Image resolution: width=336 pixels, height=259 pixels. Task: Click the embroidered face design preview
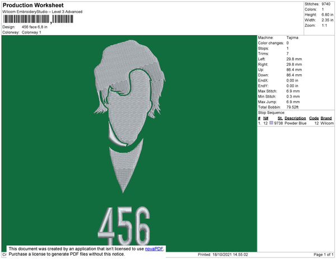(129, 116)
